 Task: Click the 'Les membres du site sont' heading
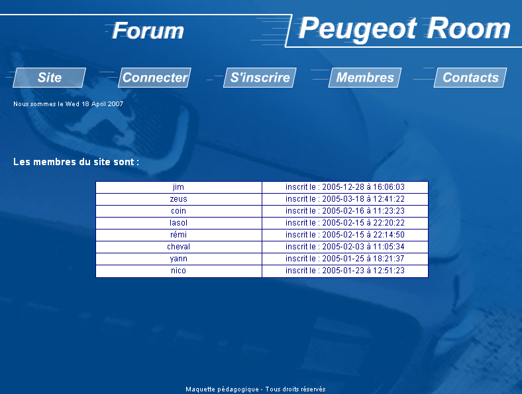point(76,162)
